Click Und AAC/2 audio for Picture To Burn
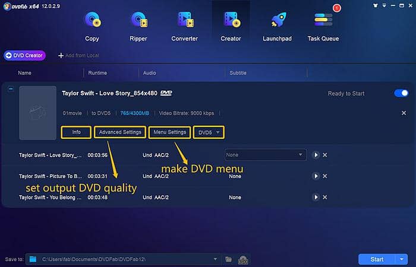The width and height of the screenshot is (416, 267). [x=156, y=176]
